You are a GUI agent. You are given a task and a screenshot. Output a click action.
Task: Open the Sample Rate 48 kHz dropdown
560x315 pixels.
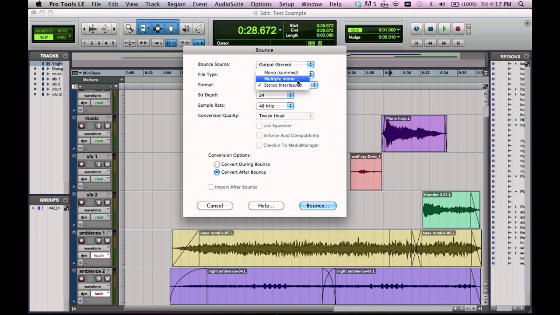[275, 106]
